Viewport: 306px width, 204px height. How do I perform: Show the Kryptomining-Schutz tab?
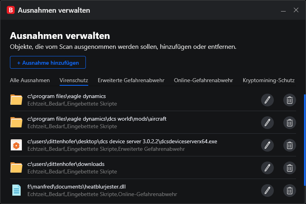click(269, 80)
